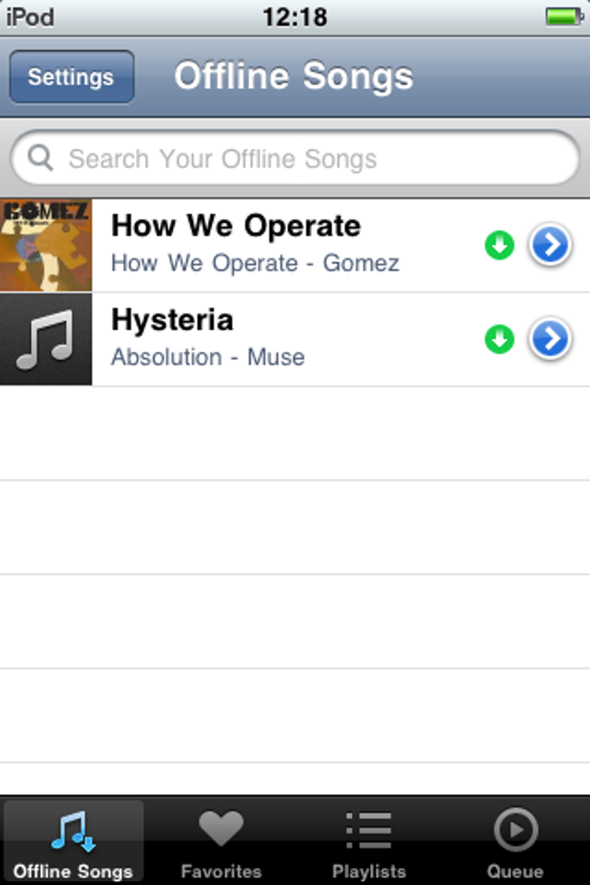Tap the green download icon for How We Operate
Image resolution: width=590 pixels, height=885 pixels.
(499, 245)
